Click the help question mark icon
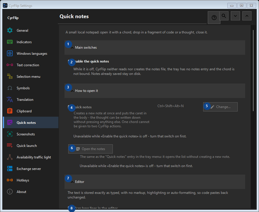The width and height of the screenshot is (259, 212). pos(214,18)
